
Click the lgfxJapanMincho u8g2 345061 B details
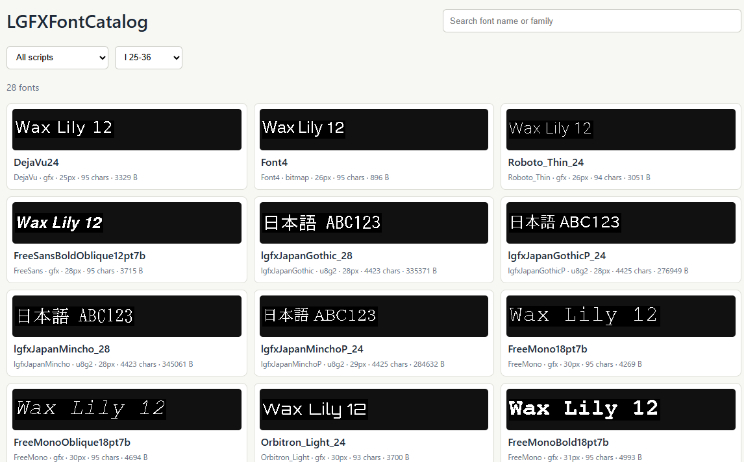click(103, 364)
